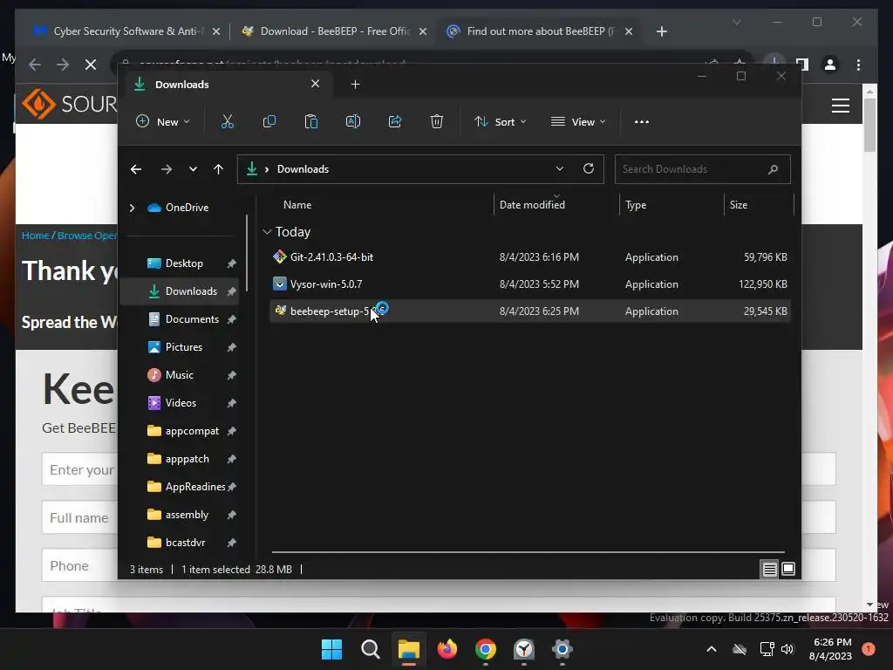Screen dimensions: 893x670
Task: Open the View dropdown
Action: click(x=578, y=121)
